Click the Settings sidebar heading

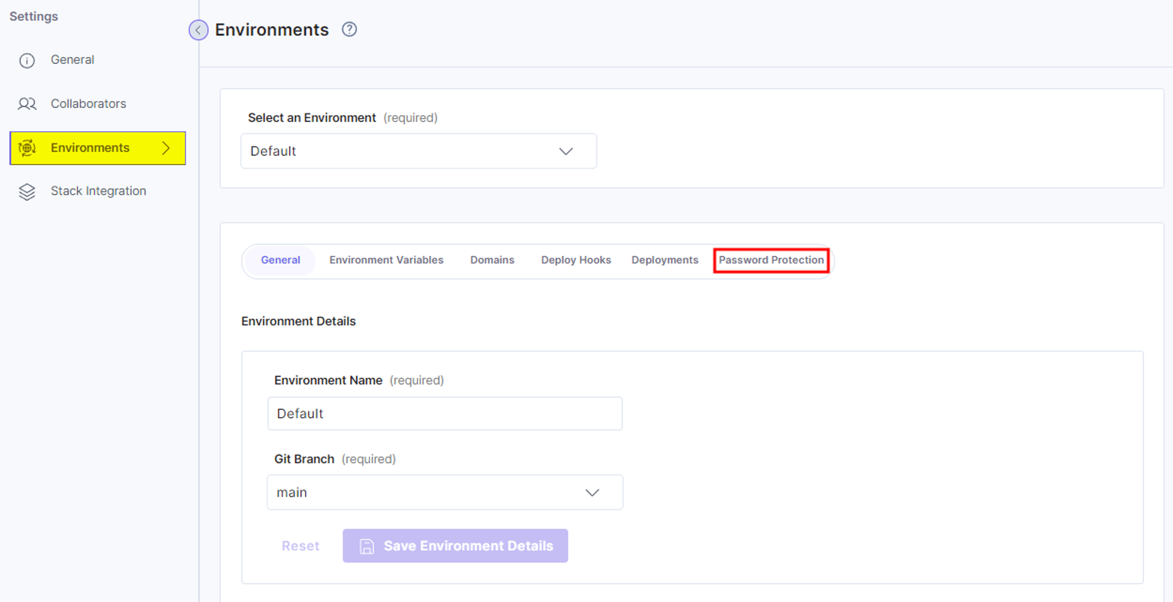(x=34, y=16)
